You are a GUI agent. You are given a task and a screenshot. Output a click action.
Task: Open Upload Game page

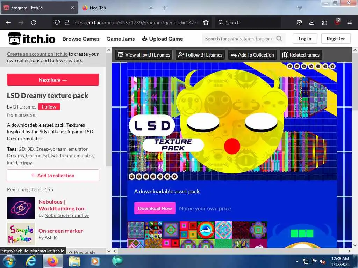(162, 39)
